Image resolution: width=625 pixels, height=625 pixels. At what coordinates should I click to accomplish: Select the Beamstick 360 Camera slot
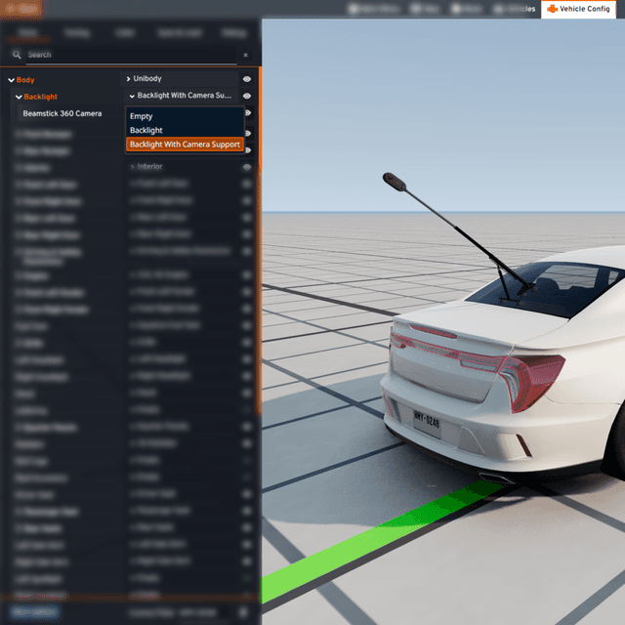pos(62,113)
